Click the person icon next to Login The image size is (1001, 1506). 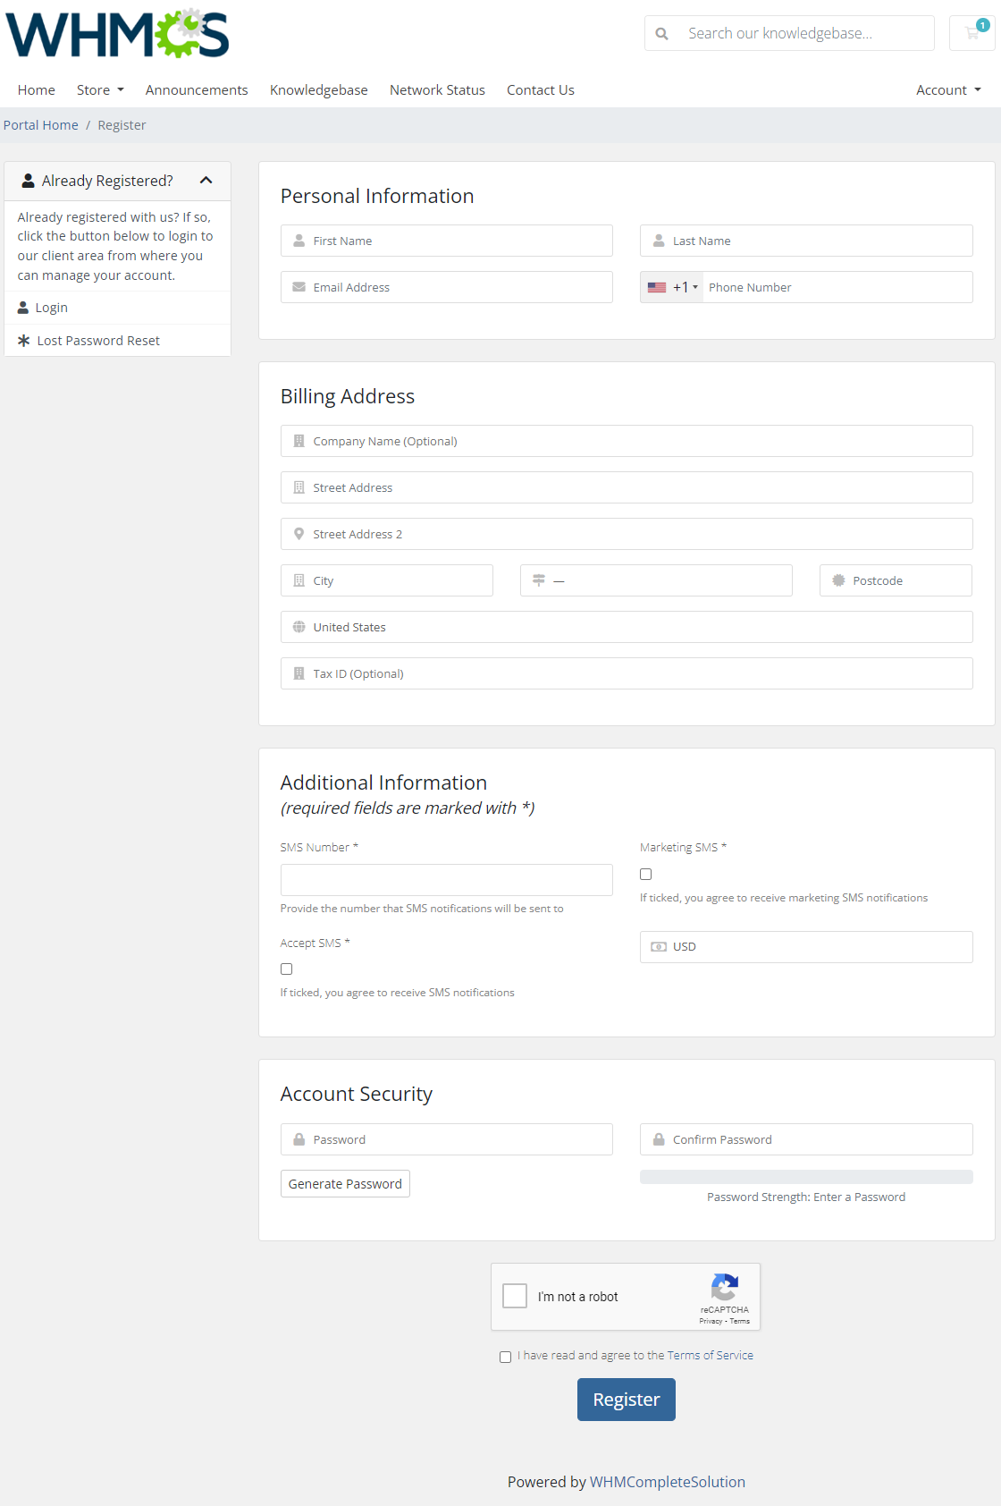tap(23, 308)
